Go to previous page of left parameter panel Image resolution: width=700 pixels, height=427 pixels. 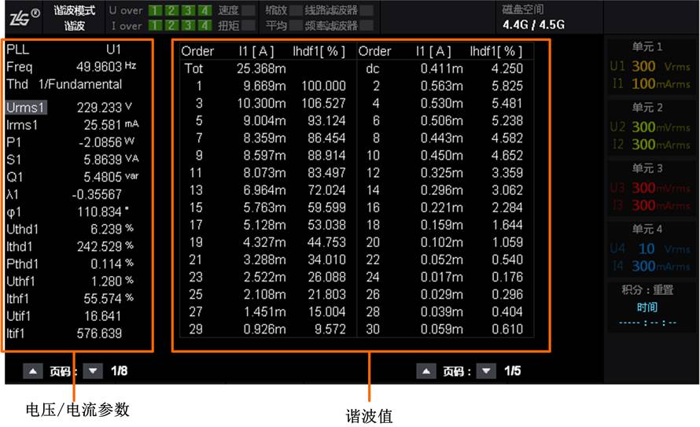[x=33, y=371]
